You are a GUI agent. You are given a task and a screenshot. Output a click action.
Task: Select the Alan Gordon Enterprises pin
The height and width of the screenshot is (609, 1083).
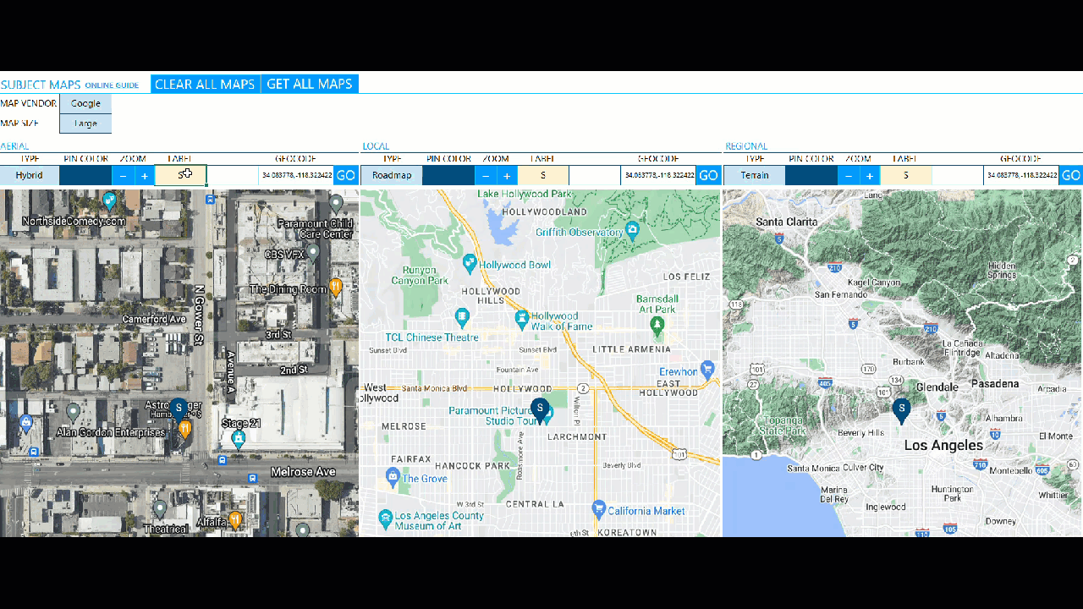[x=74, y=412]
